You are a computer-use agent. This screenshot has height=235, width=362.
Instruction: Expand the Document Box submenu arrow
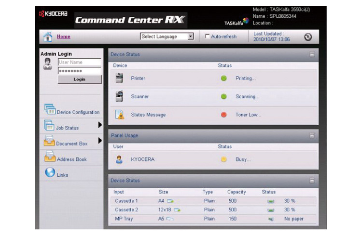(100, 141)
